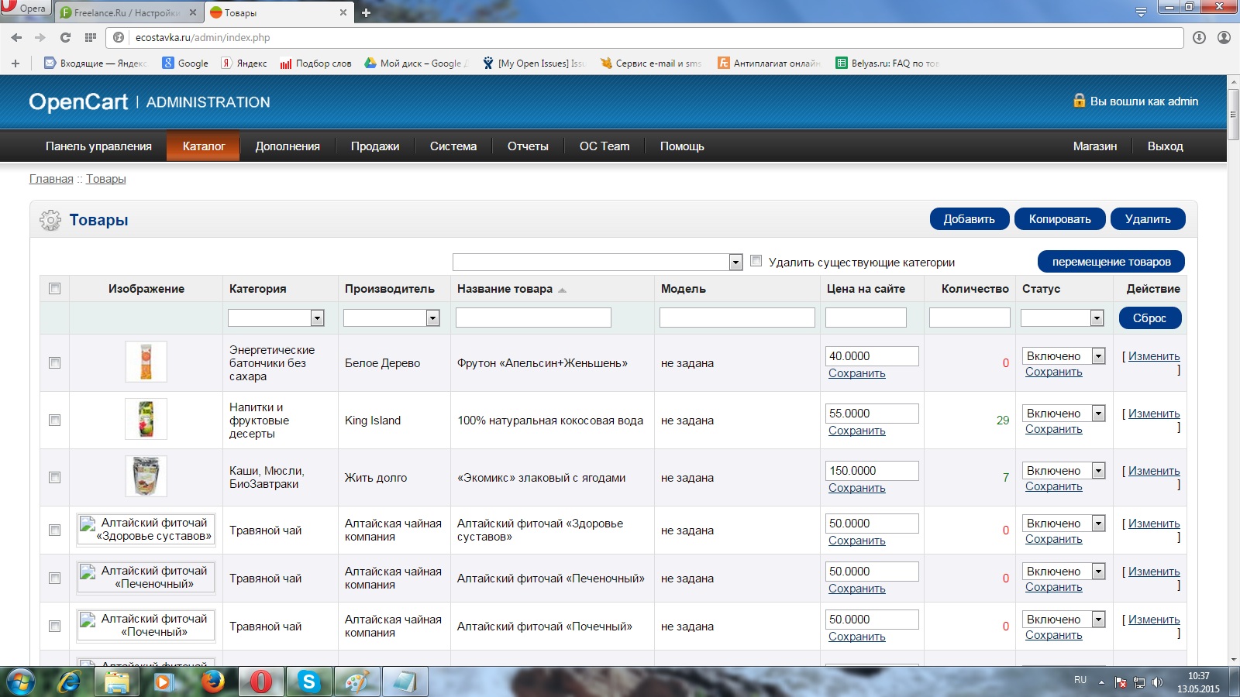This screenshot has width=1240, height=697.
Task: Open the category move dropdown above the table
Action: tap(598, 262)
